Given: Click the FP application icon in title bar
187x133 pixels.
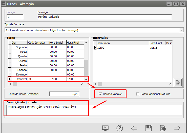Looking at the screenshot, I should point(4,4).
